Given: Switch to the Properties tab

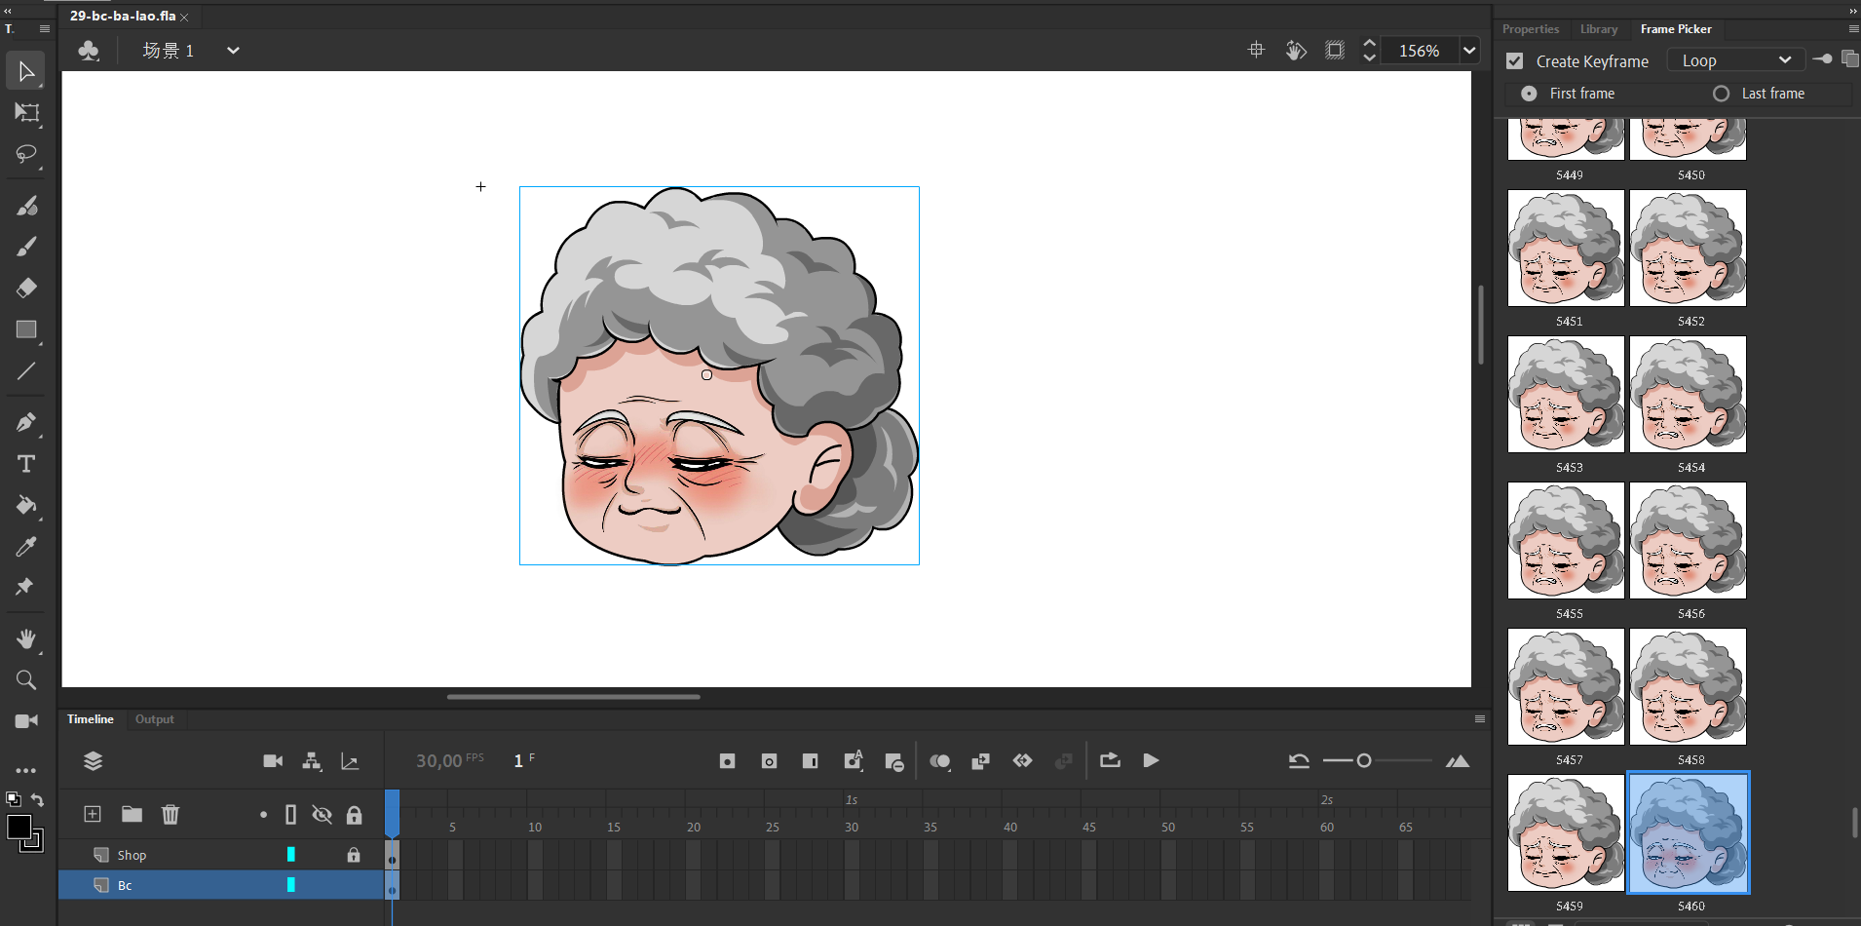Looking at the screenshot, I should pyautogui.click(x=1530, y=29).
